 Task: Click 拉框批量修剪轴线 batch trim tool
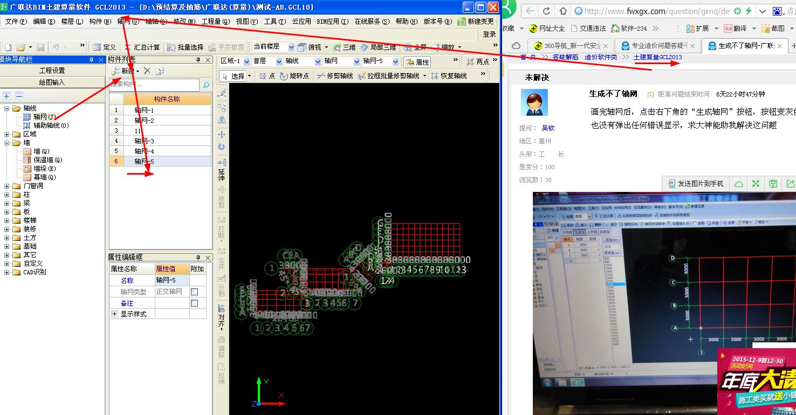[x=388, y=76]
